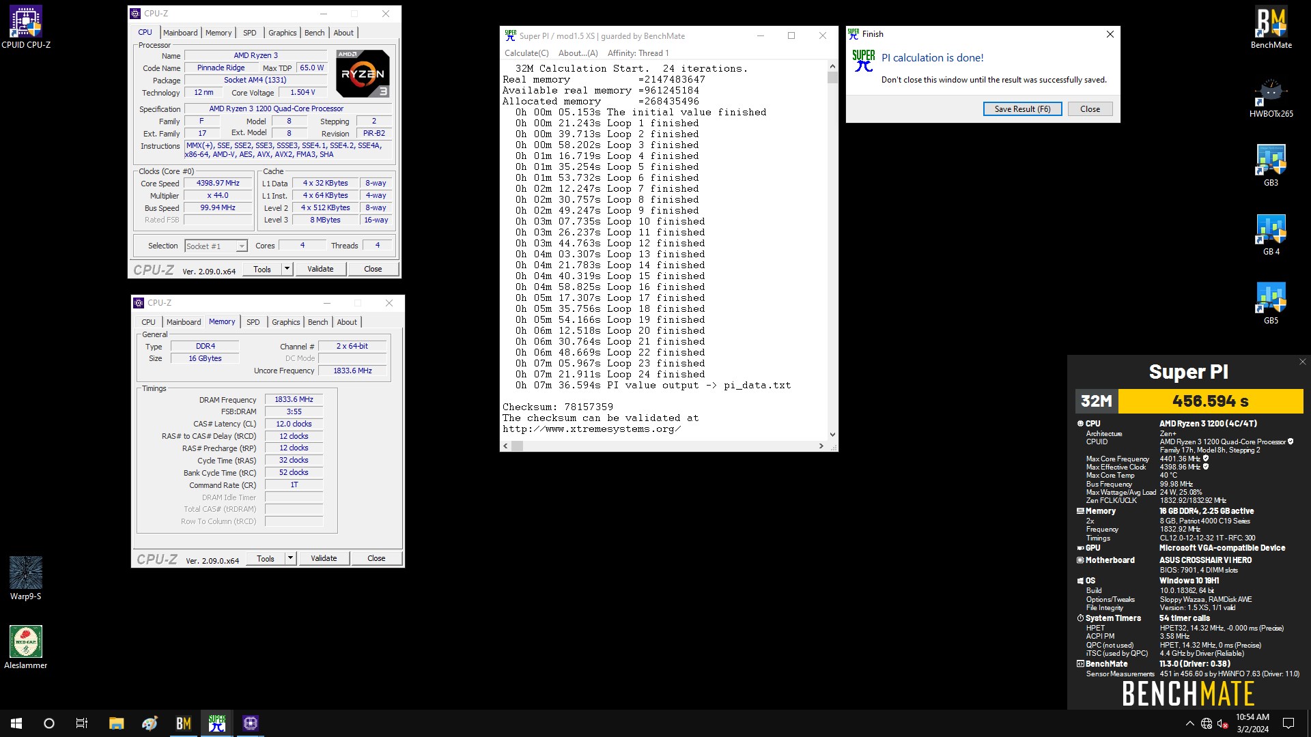Open the notification center icon
Viewport: 1311px width, 737px height.
1288,723
